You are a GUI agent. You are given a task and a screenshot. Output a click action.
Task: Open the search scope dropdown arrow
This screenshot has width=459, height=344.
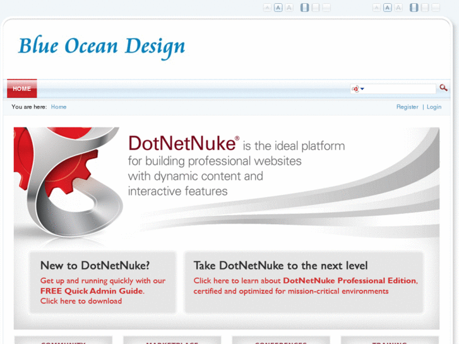[x=362, y=89]
